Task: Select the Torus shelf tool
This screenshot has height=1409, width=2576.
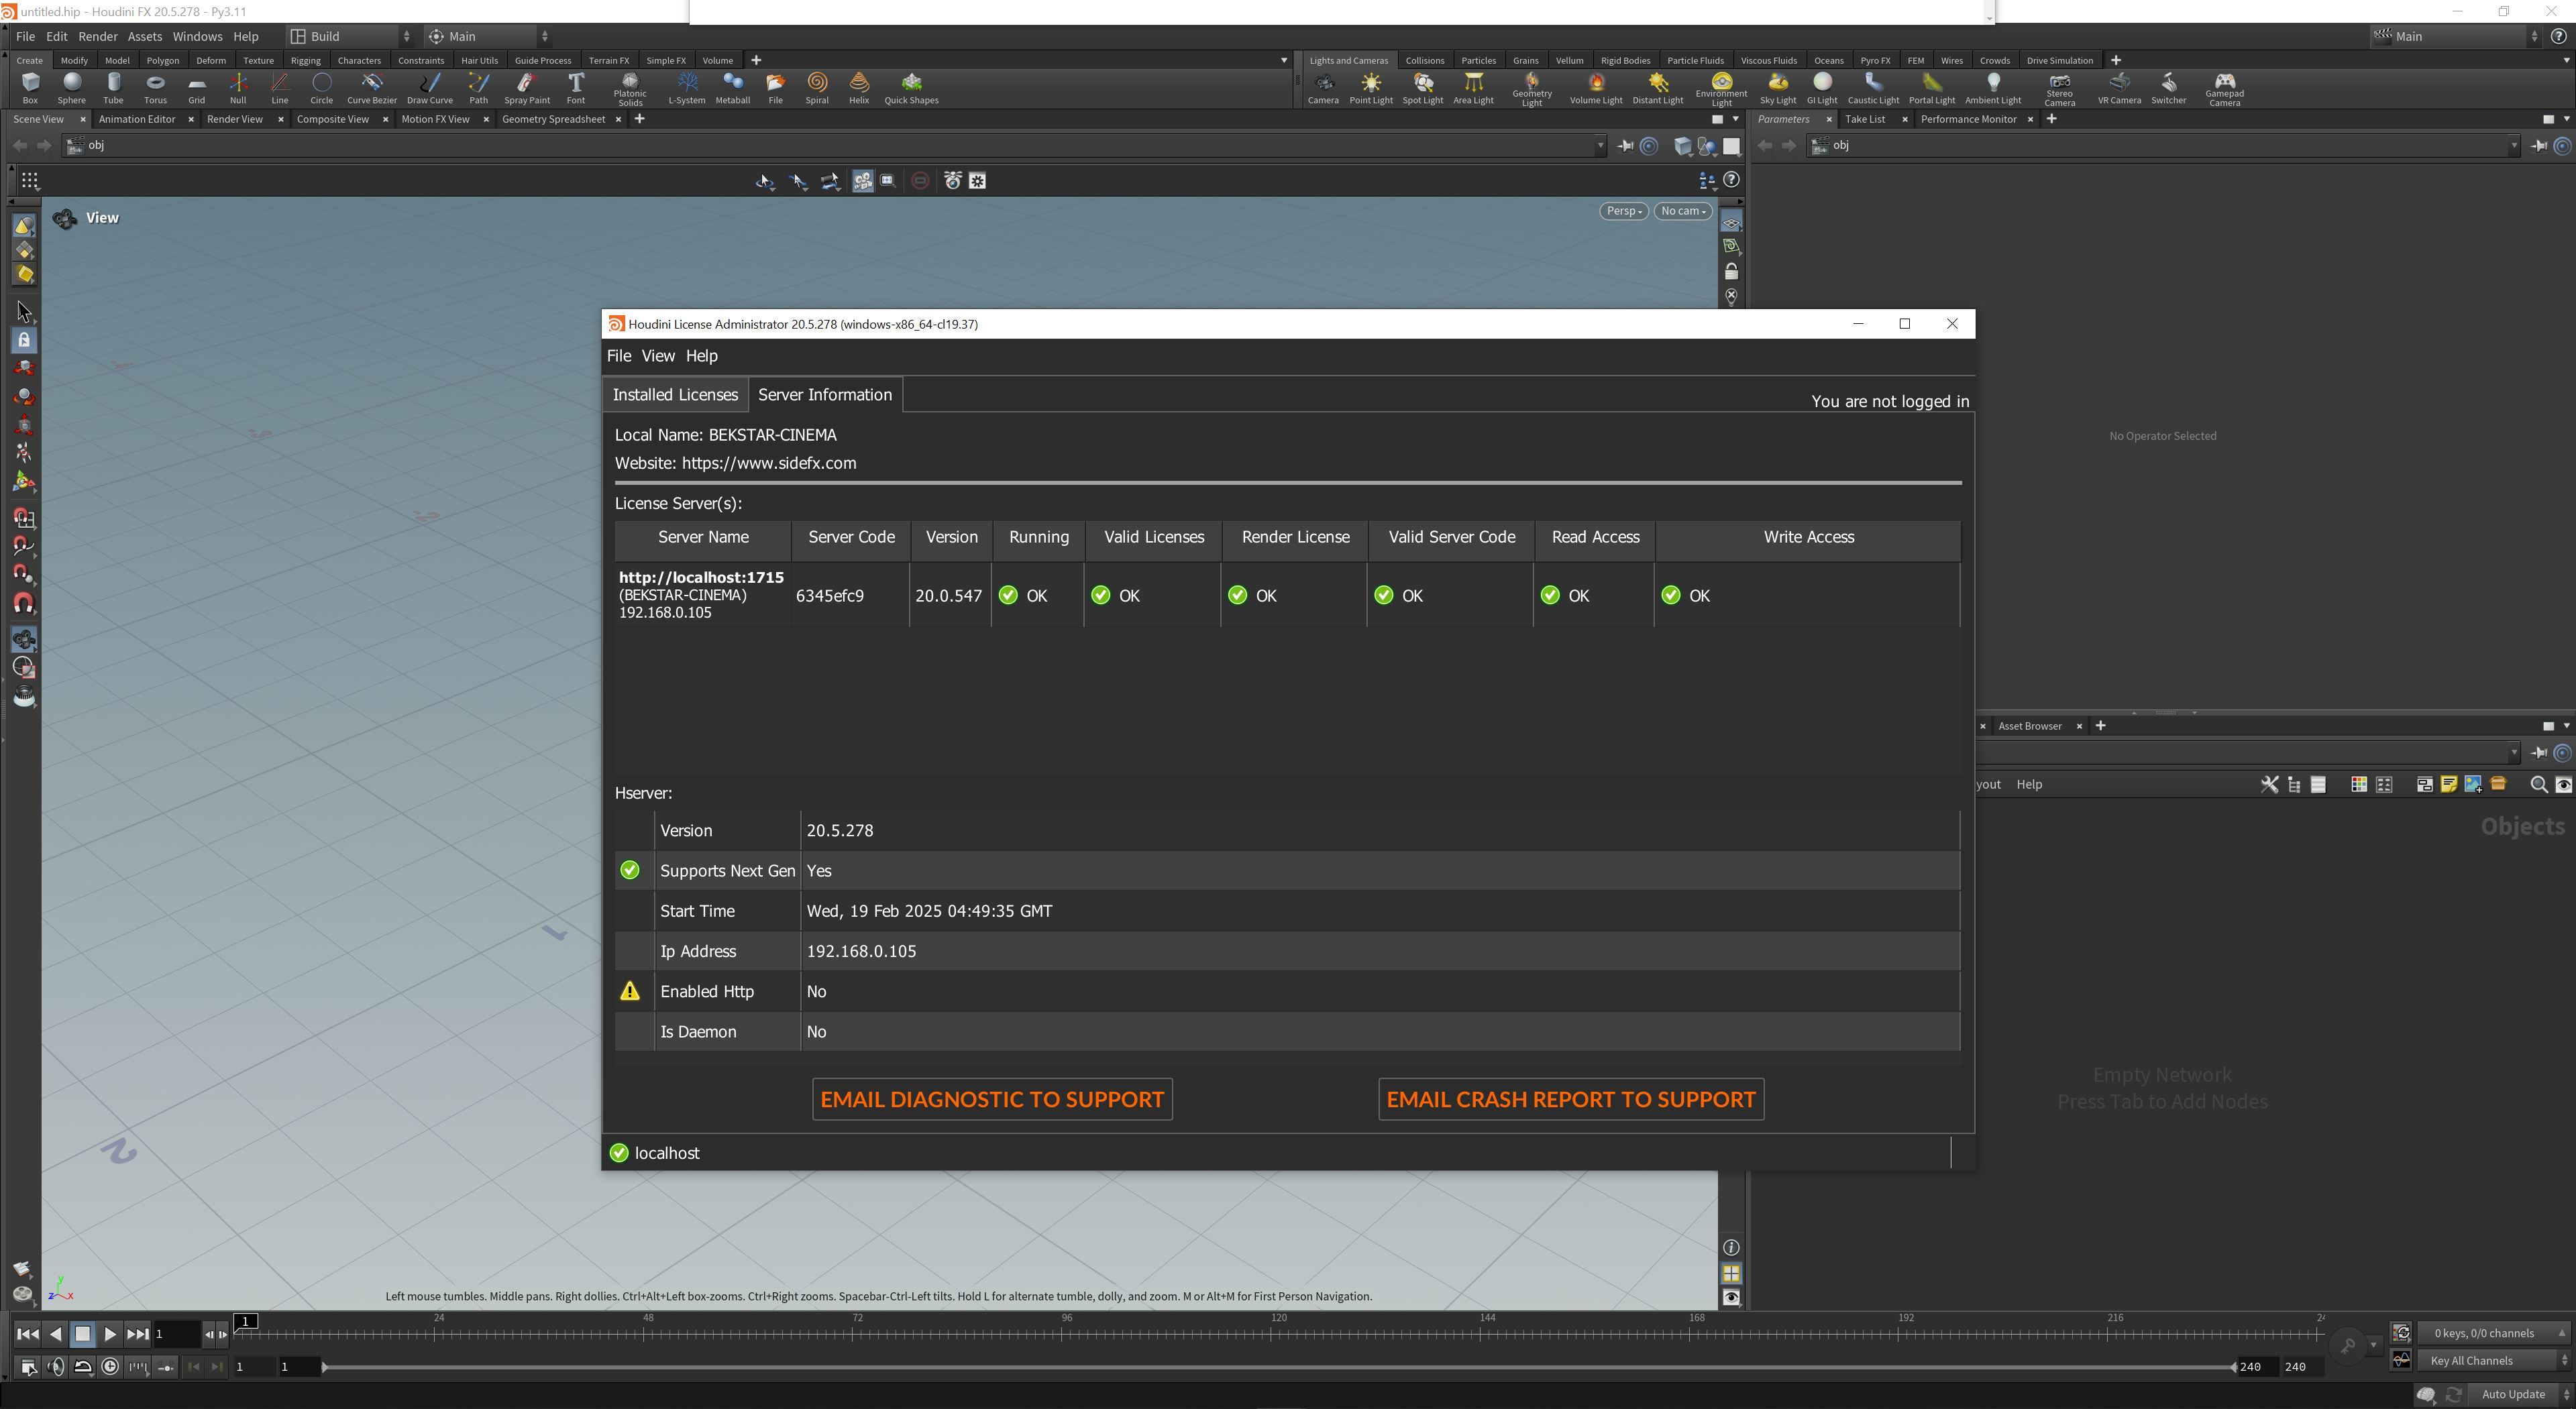Action: tap(155, 88)
